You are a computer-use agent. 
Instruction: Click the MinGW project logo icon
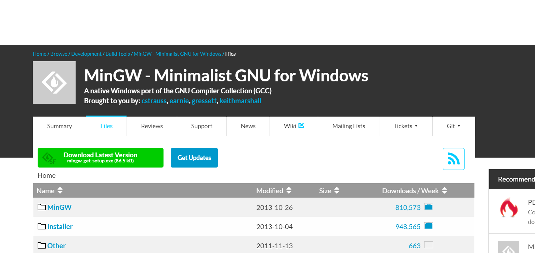tap(54, 82)
